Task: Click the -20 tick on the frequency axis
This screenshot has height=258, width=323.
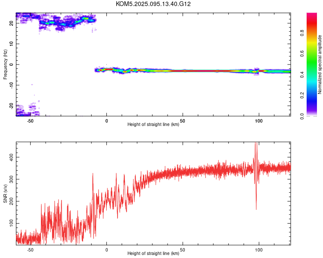Action: click(x=11, y=106)
